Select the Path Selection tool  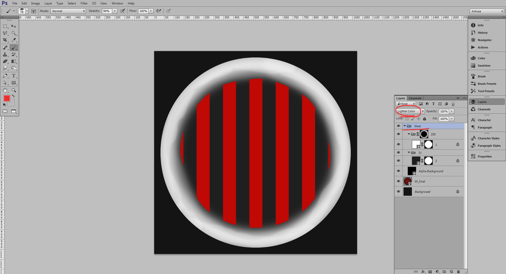[x=5, y=83]
